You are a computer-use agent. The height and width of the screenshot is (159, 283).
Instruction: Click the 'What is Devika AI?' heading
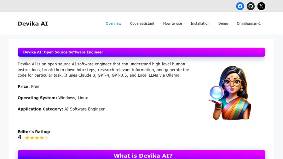tap(143, 155)
